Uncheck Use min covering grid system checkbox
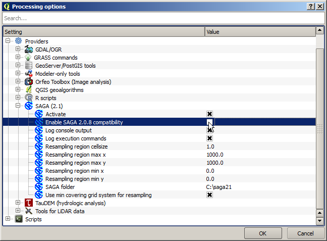 (209, 195)
